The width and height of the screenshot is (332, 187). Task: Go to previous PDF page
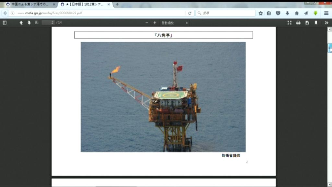pos(21,23)
